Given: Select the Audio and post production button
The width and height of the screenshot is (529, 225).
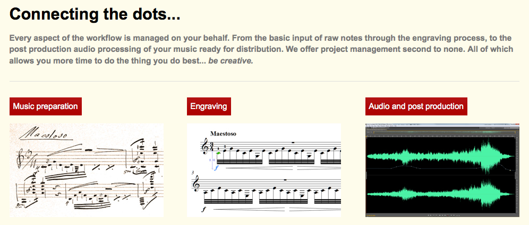Looking at the screenshot, I should pyautogui.click(x=416, y=106).
